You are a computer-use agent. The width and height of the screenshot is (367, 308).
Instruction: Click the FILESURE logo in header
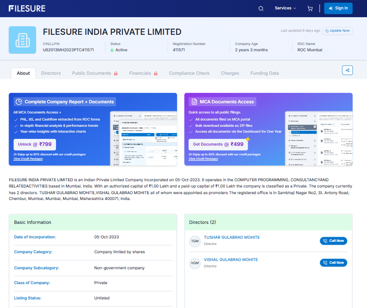[27, 8]
